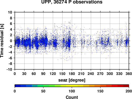Image resolution: width=132 pixels, height=99 pixels.
Task: Click the green colorbar segment near 50
Action: (43, 86)
